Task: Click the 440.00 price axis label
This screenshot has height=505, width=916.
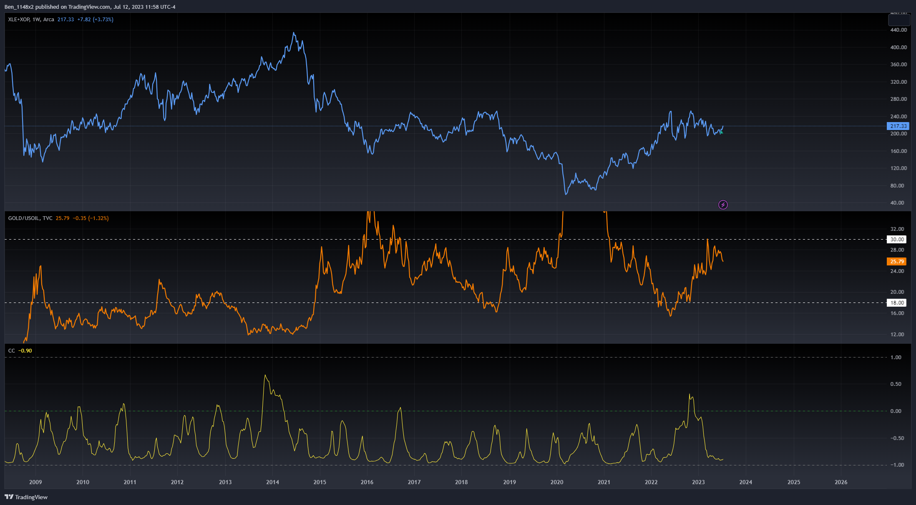Action: [898, 30]
